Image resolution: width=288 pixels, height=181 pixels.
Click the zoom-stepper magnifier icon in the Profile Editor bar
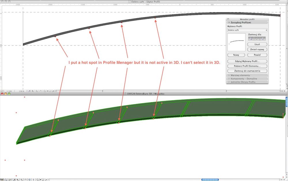pos(29,91)
